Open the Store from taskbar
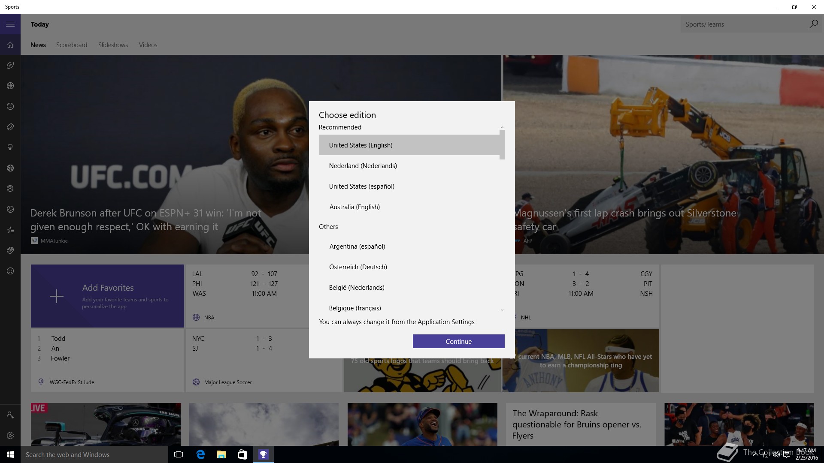Image resolution: width=824 pixels, height=463 pixels. [x=242, y=454]
